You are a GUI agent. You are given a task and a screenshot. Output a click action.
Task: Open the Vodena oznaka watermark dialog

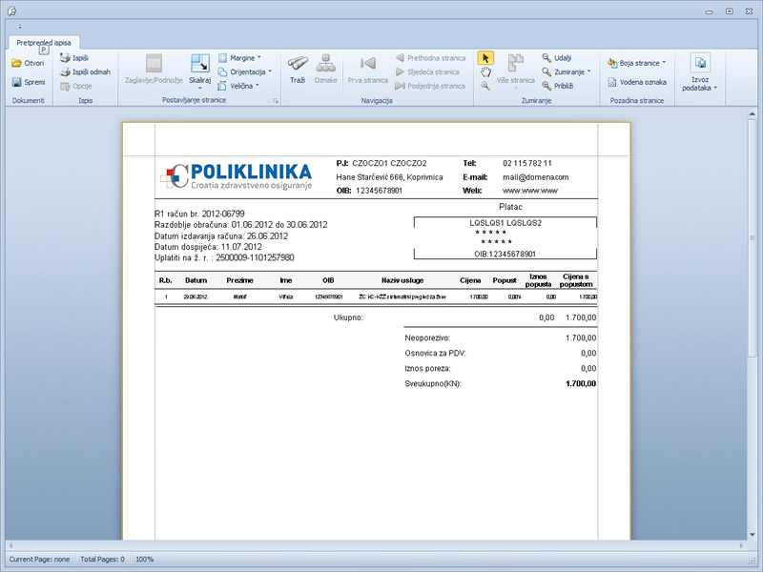[x=637, y=82]
